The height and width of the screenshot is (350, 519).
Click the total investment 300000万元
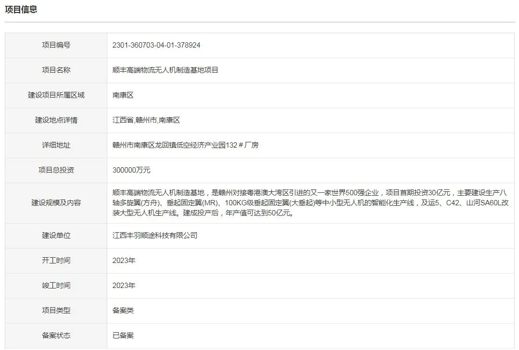pos(131,170)
